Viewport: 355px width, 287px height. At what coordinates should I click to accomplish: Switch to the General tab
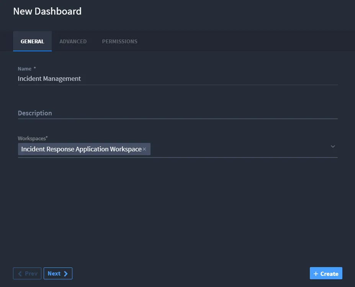33,41
